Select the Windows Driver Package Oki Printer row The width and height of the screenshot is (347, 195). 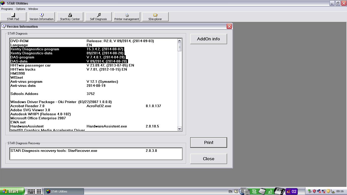(93, 102)
